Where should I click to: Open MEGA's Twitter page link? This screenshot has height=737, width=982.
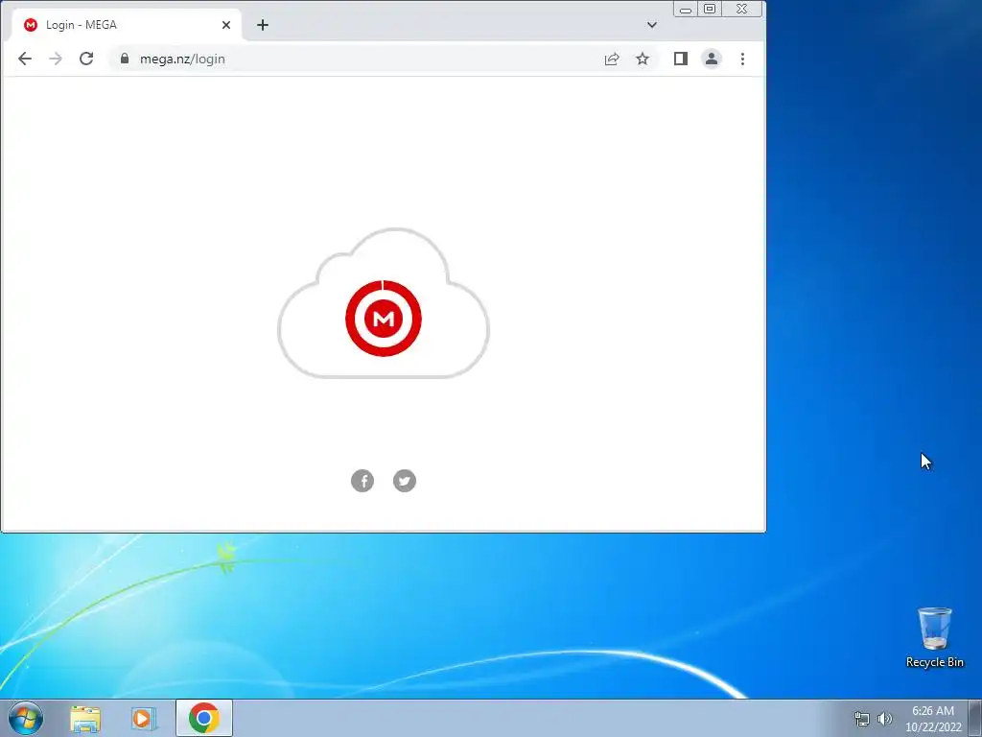click(405, 481)
